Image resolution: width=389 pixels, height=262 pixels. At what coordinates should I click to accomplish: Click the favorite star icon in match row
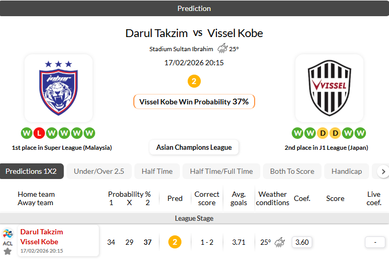(x=8, y=252)
